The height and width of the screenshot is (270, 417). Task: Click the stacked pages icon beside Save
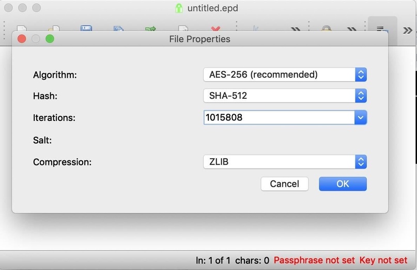tap(119, 28)
